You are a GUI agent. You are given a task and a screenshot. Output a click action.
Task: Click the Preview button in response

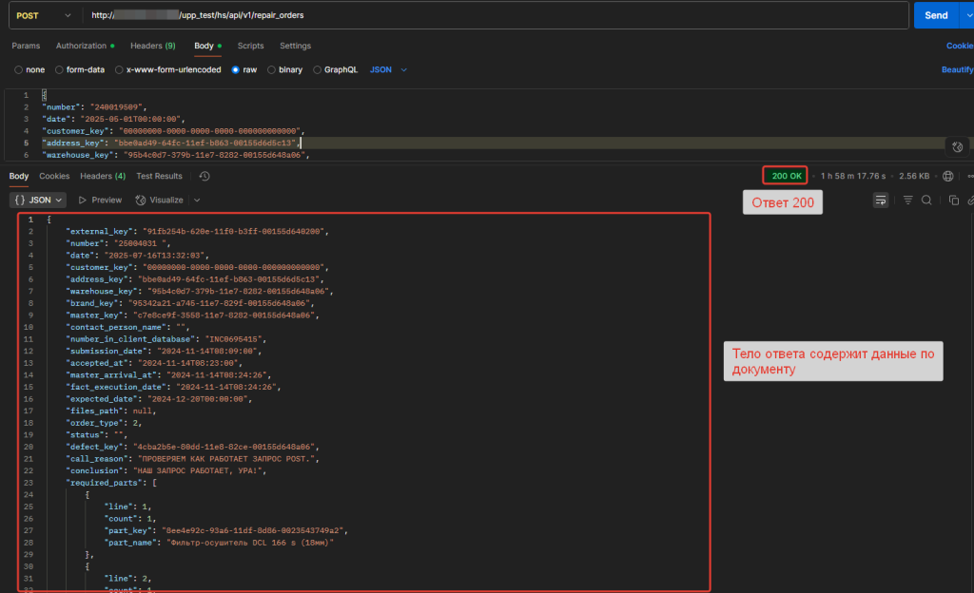coord(101,201)
